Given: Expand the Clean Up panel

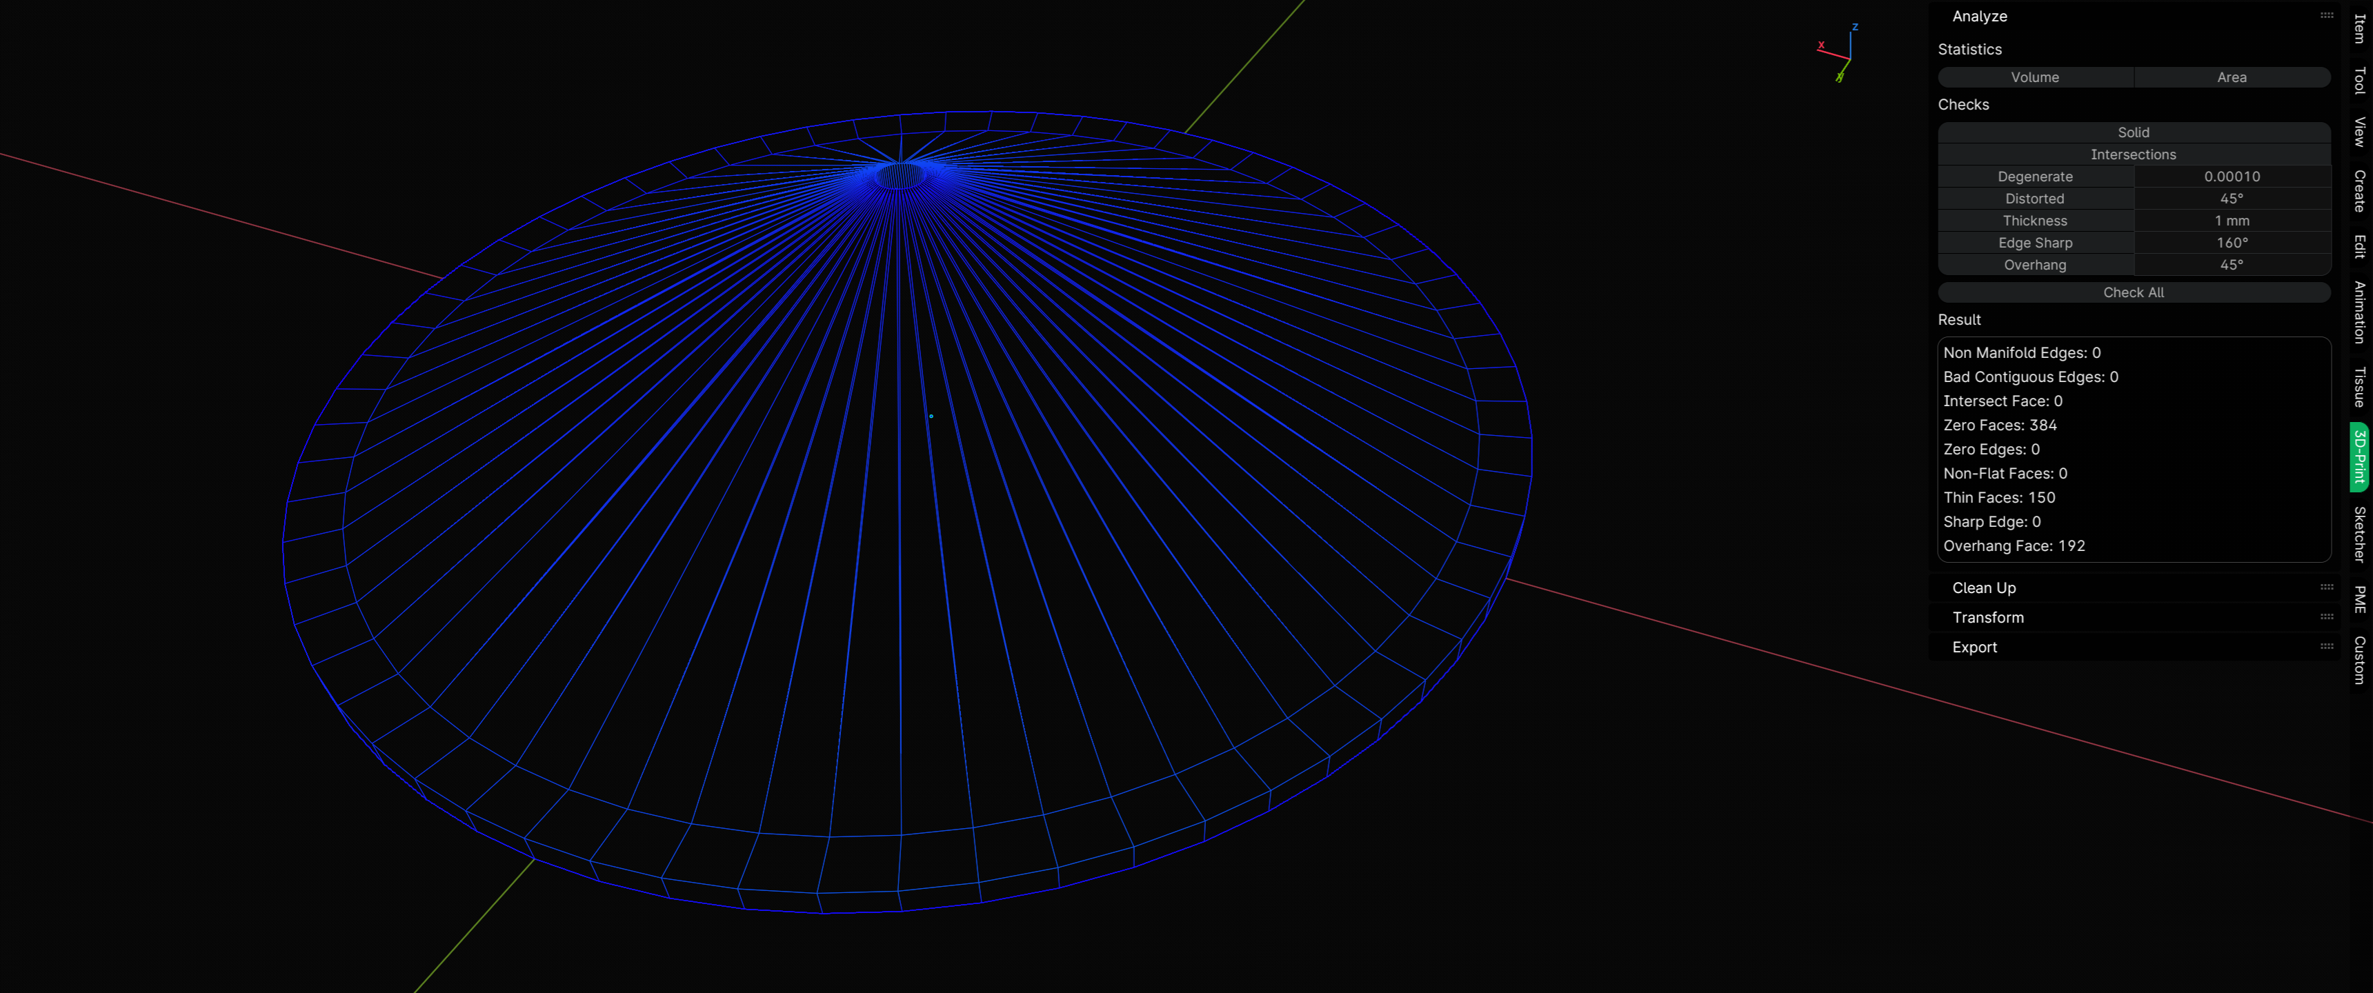Looking at the screenshot, I should [1983, 588].
